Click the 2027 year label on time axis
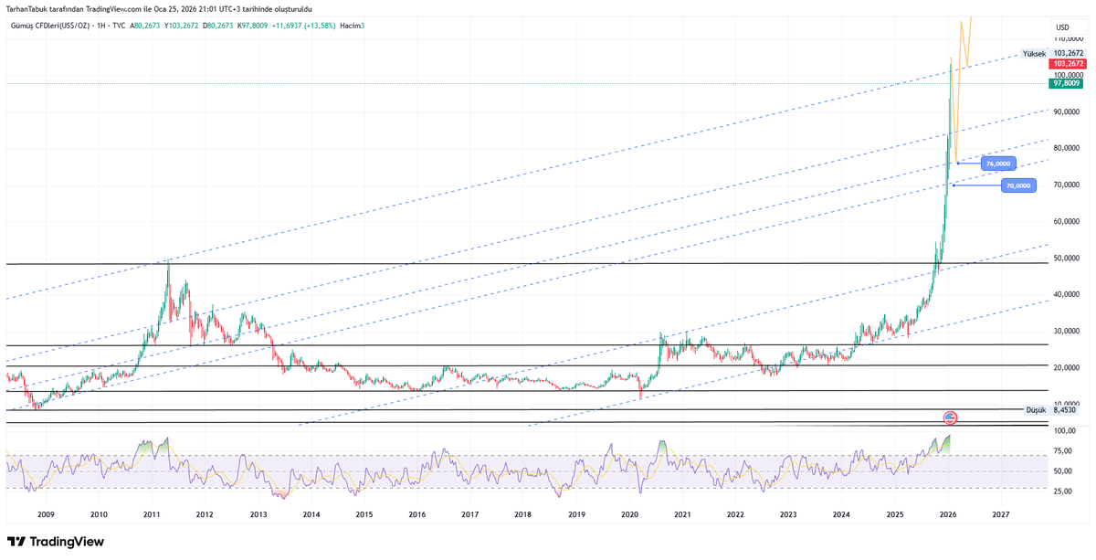This screenshot has height=560, width=1096. coord(1001,514)
